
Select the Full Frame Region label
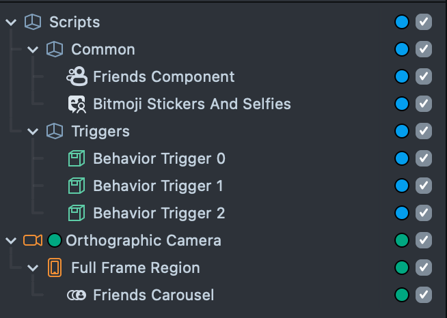tap(135, 268)
